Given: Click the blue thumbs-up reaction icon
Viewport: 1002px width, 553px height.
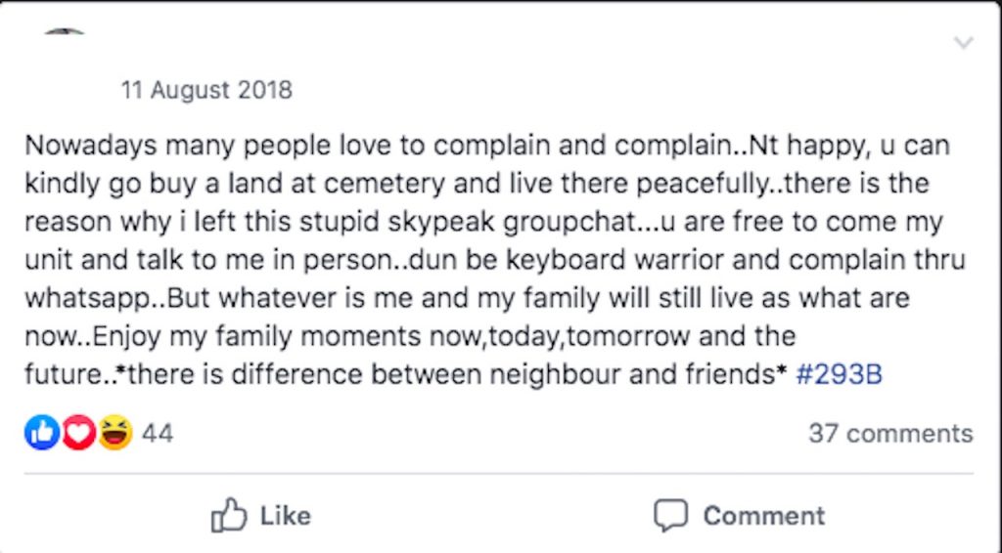Looking at the screenshot, I should click(42, 433).
